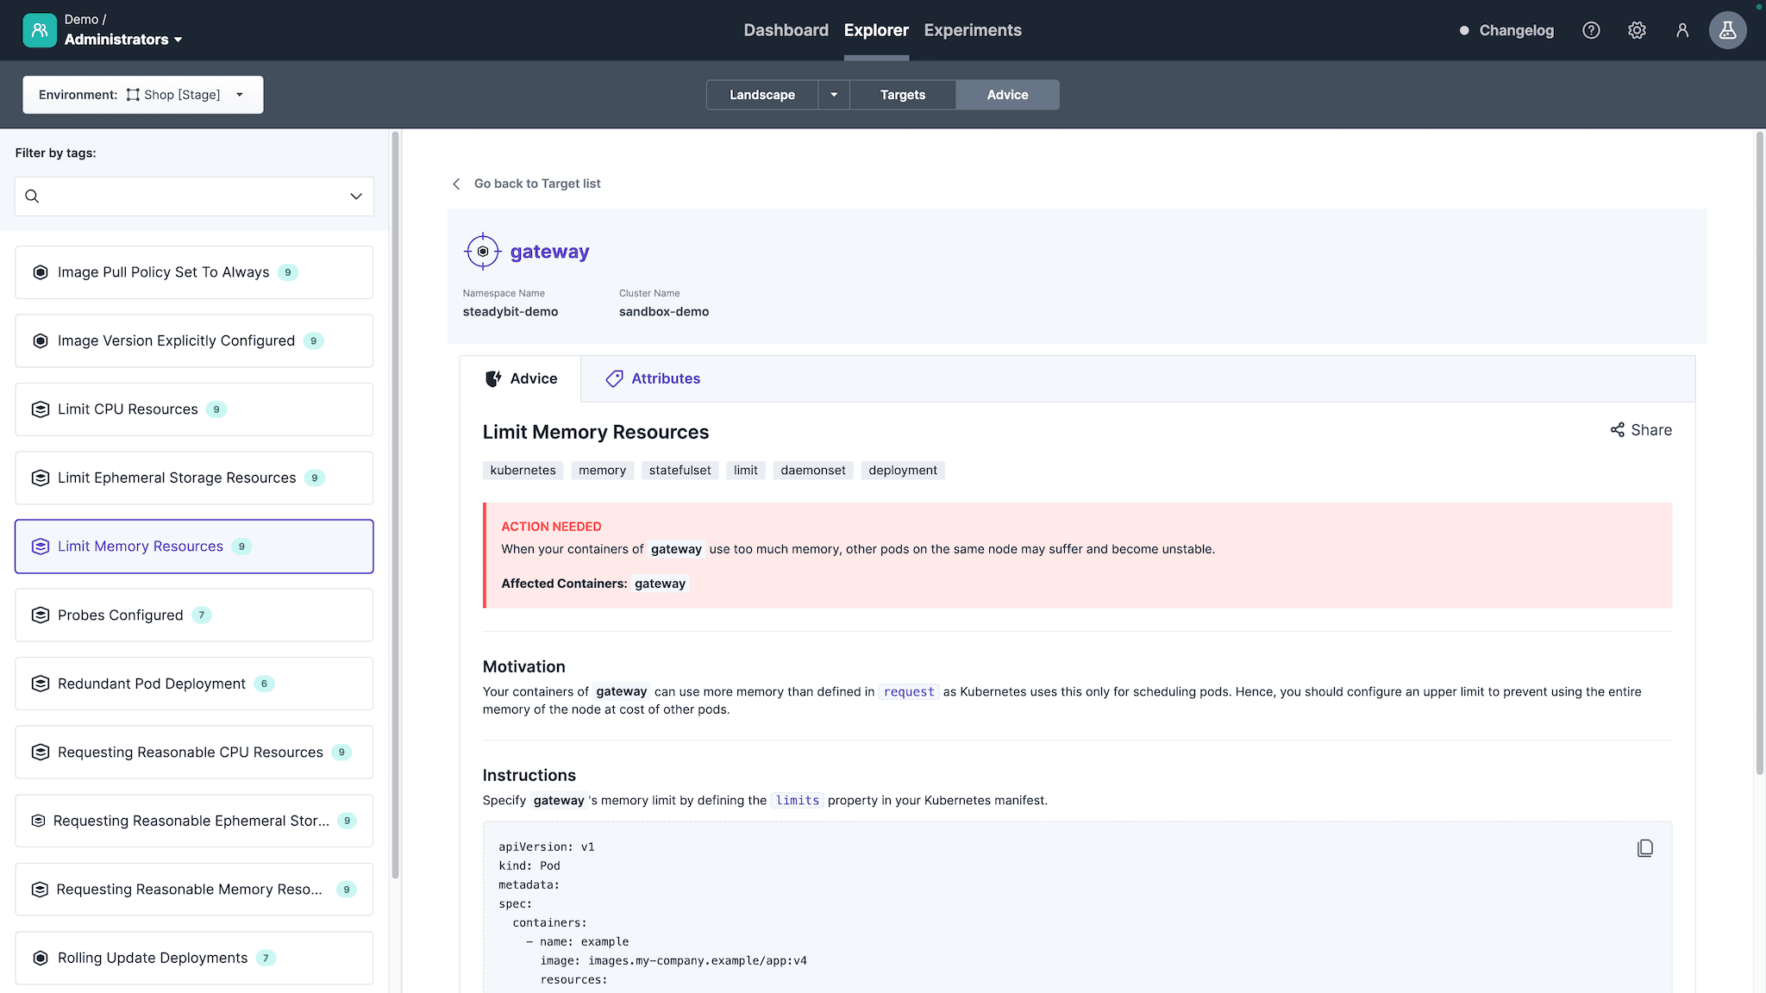Open the Experiments navigation tab
Image resolution: width=1766 pixels, height=993 pixels.
[x=972, y=30]
